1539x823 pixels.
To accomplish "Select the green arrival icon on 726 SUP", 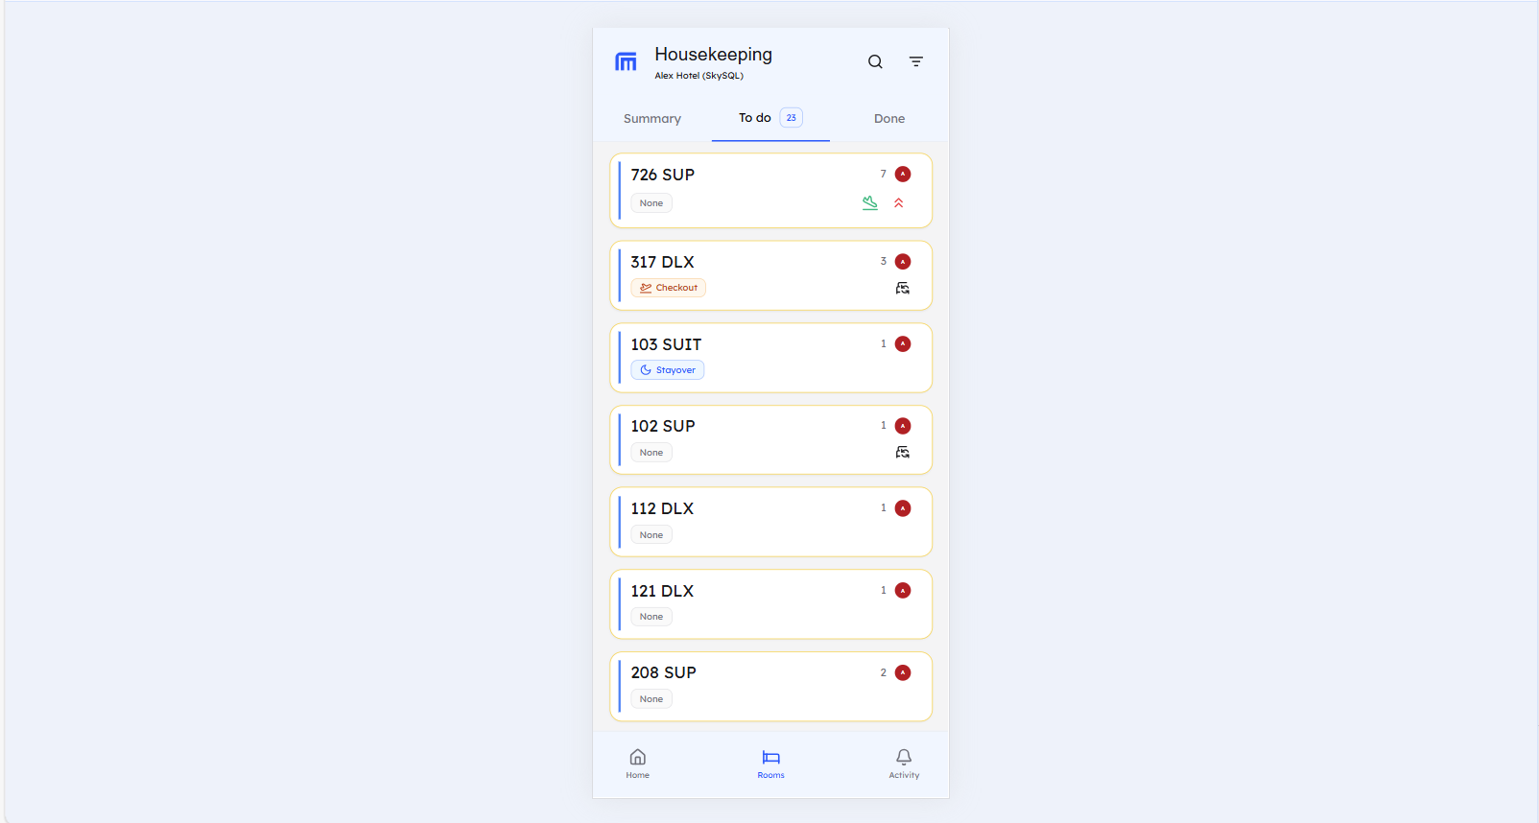I will [x=869, y=202].
